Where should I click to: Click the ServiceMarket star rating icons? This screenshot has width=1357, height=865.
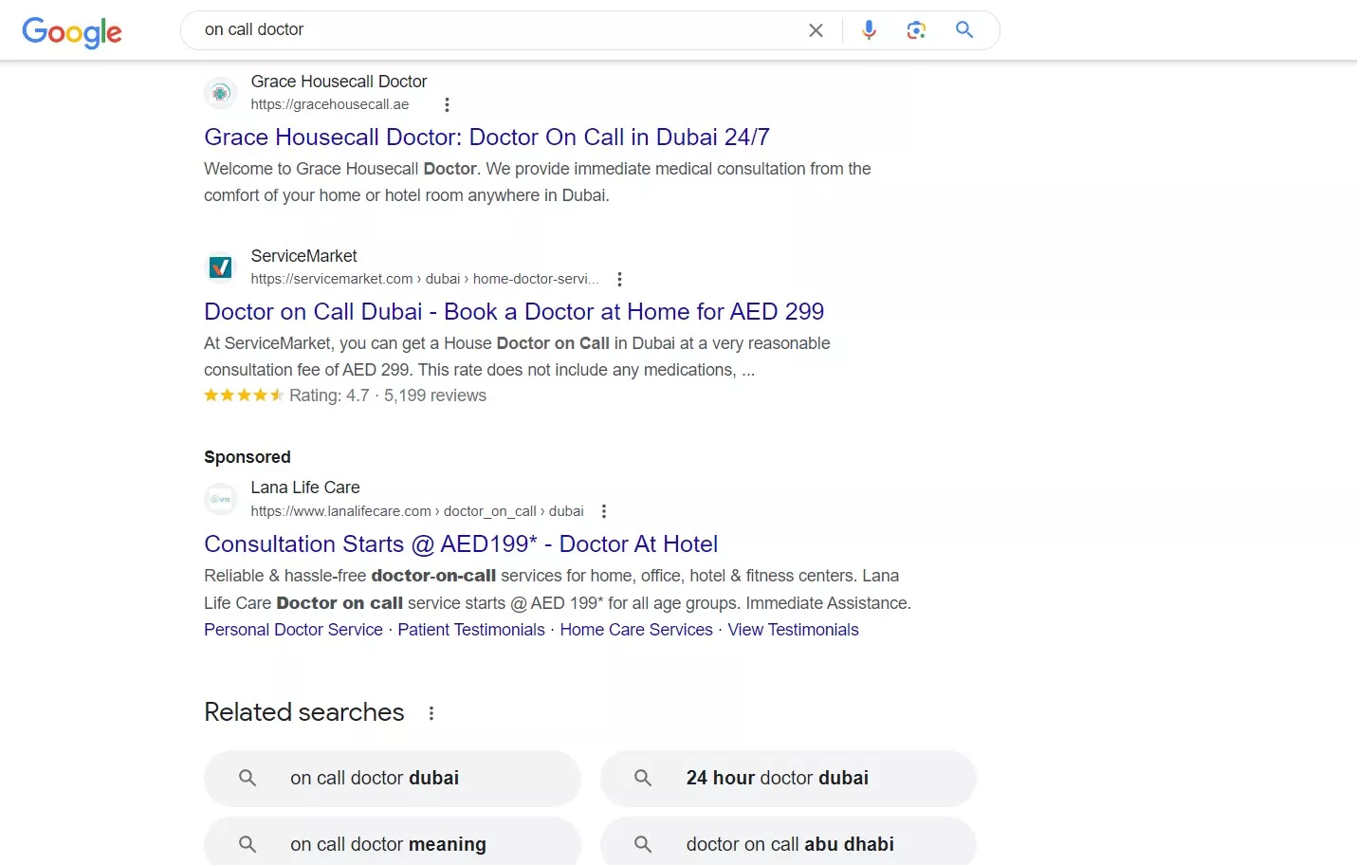[x=244, y=396]
